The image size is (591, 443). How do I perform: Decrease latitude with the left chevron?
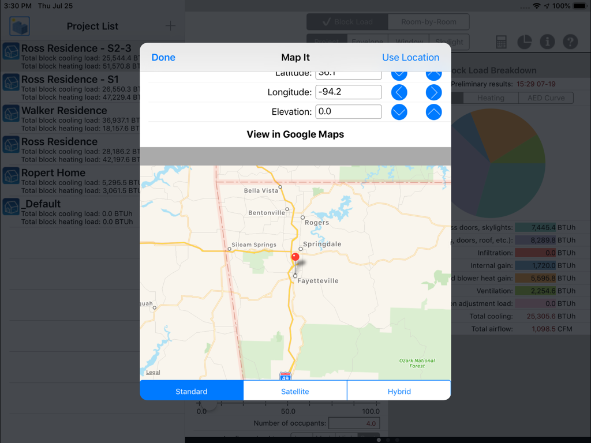coord(399,73)
